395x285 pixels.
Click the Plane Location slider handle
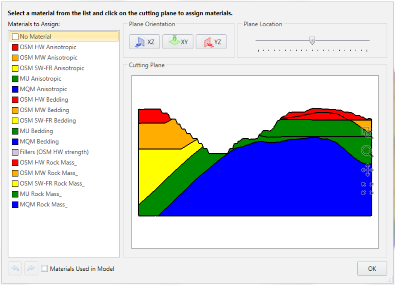coord(312,40)
